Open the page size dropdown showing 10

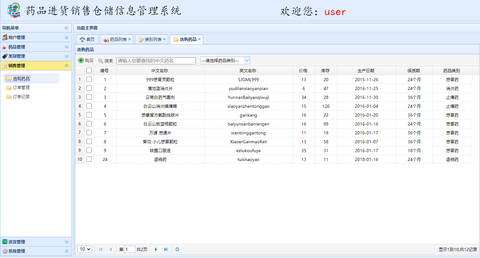pyautogui.click(x=84, y=249)
